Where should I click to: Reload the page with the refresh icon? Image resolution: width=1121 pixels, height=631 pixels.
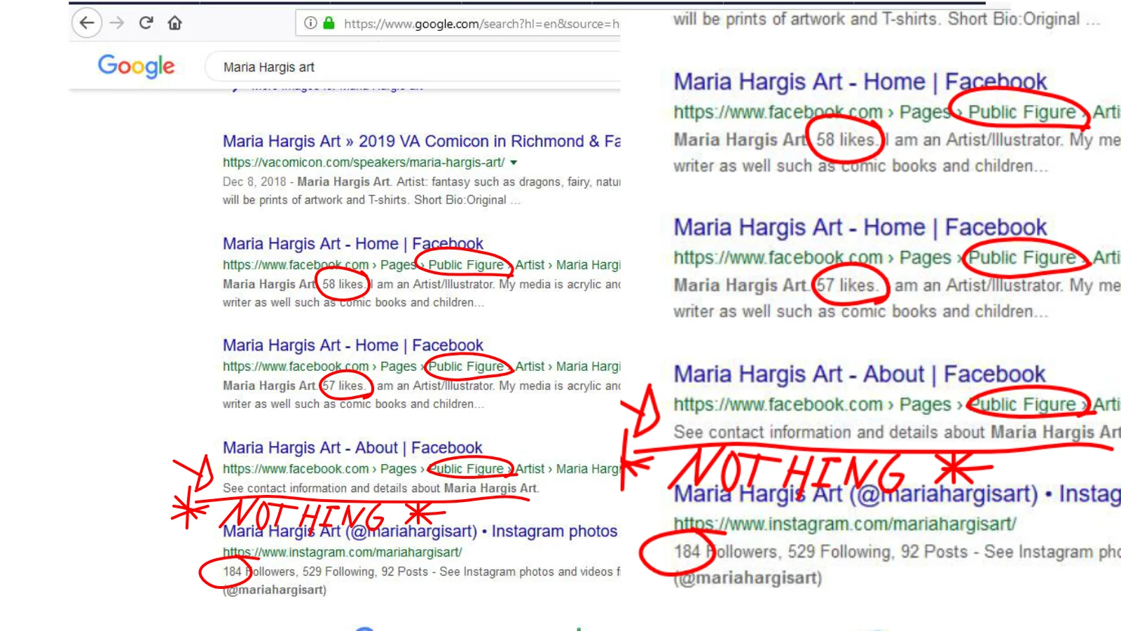pos(146,23)
